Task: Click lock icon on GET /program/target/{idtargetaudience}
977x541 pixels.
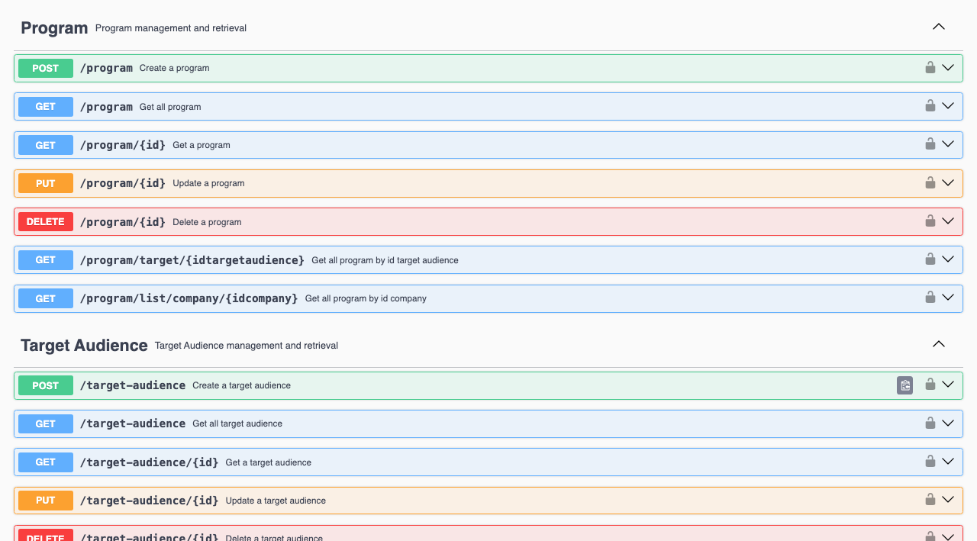Action: tap(930, 259)
